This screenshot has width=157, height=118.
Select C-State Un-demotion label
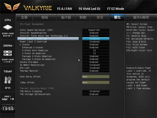tap(34, 53)
